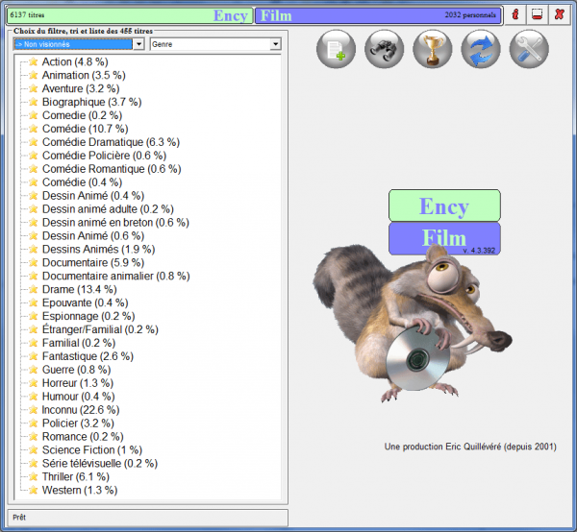Click the add new film document icon
577x532 pixels.
click(x=336, y=48)
